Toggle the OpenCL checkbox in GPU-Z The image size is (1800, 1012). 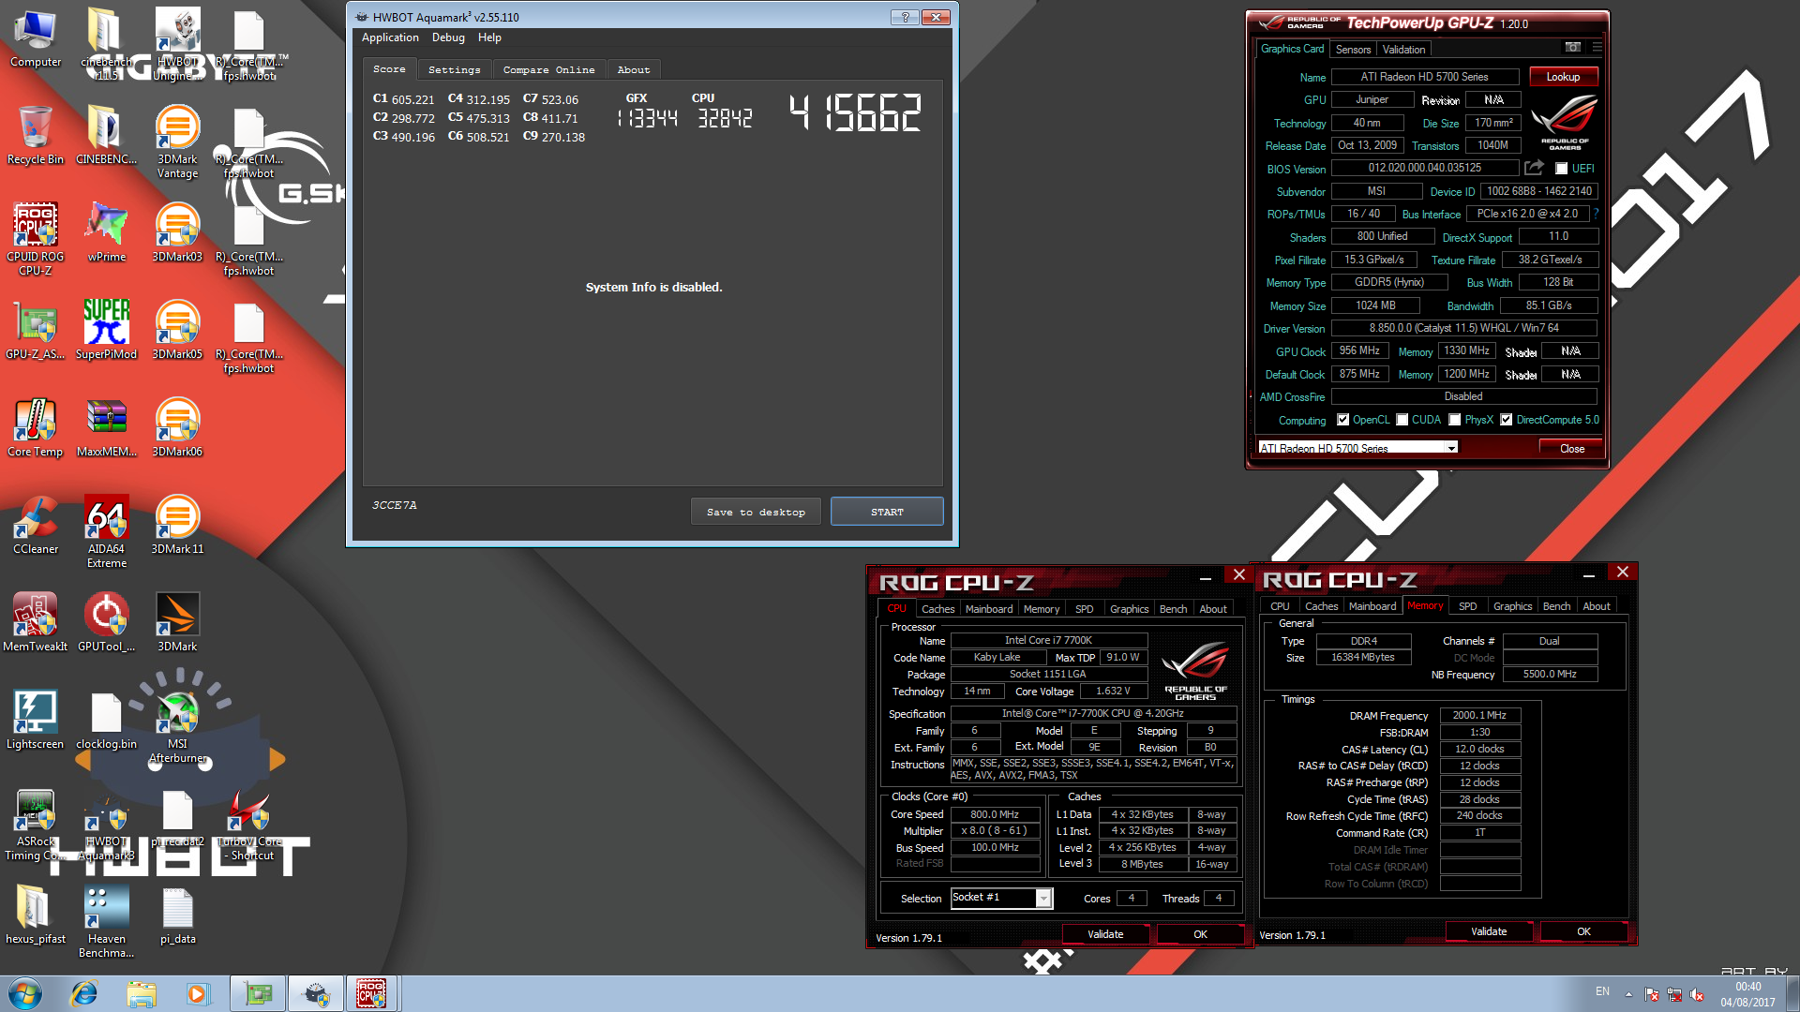(1342, 420)
